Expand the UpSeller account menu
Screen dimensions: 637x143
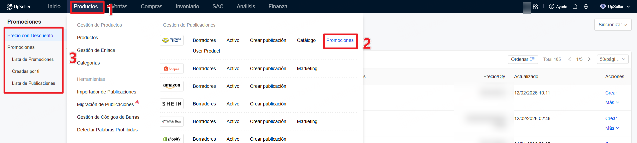(615, 7)
